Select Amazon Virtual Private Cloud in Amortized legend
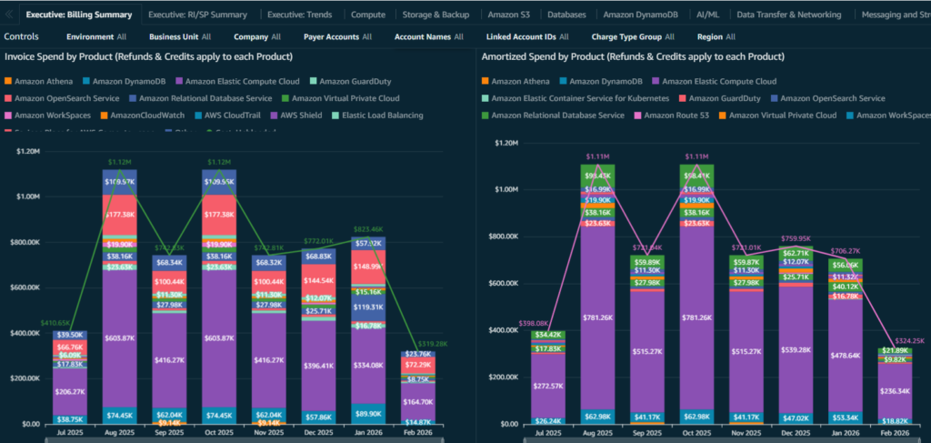 click(778, 116)
